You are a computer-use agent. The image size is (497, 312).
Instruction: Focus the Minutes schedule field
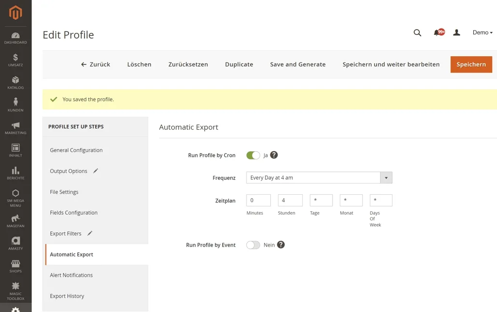(x=258, y=200)
